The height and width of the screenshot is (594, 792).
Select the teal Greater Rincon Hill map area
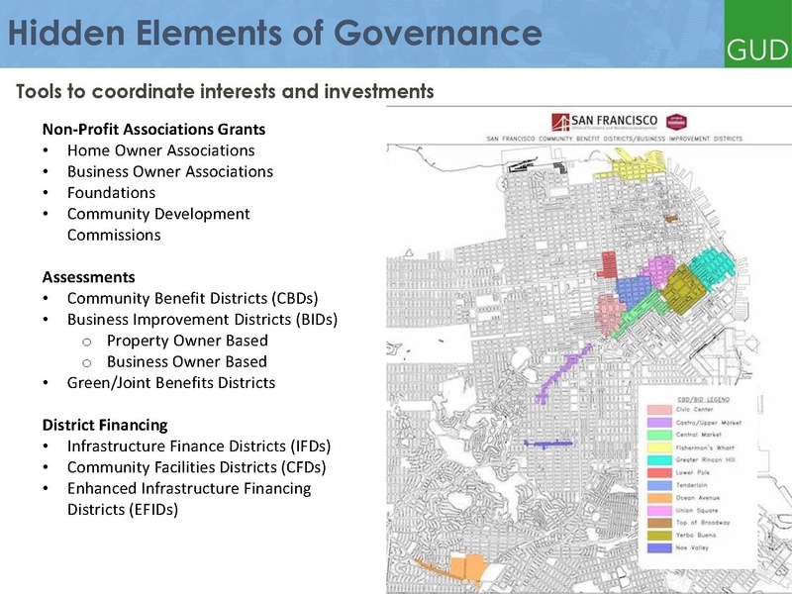(712, 268)
